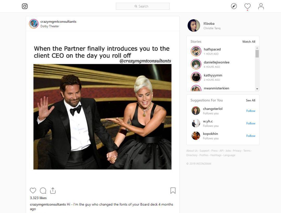Click See All suggestions
This screenshot has width=281, height=213.
251,100
